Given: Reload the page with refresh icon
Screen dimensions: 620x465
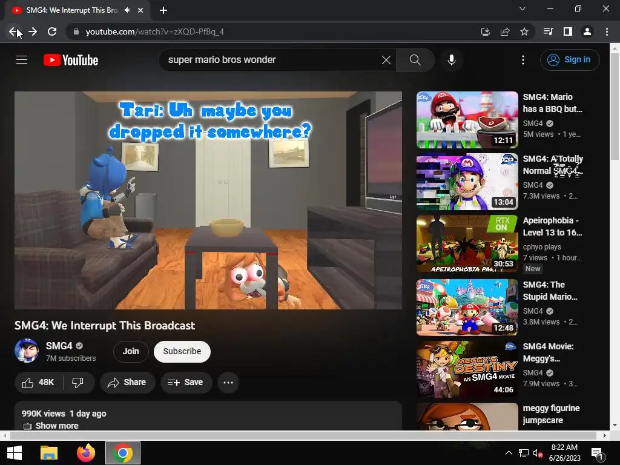Looking at the screenshot, I should click(x=52, y=31).
